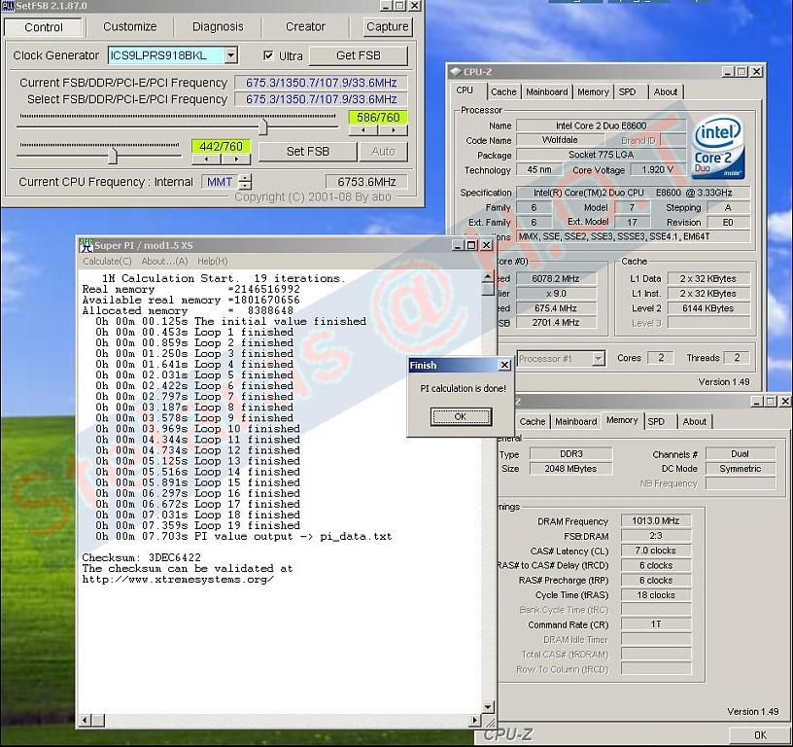This screenshot has height=747, width=793.
Task: Click the SetFSB title bar icon
Action: [x=8, y=6]
